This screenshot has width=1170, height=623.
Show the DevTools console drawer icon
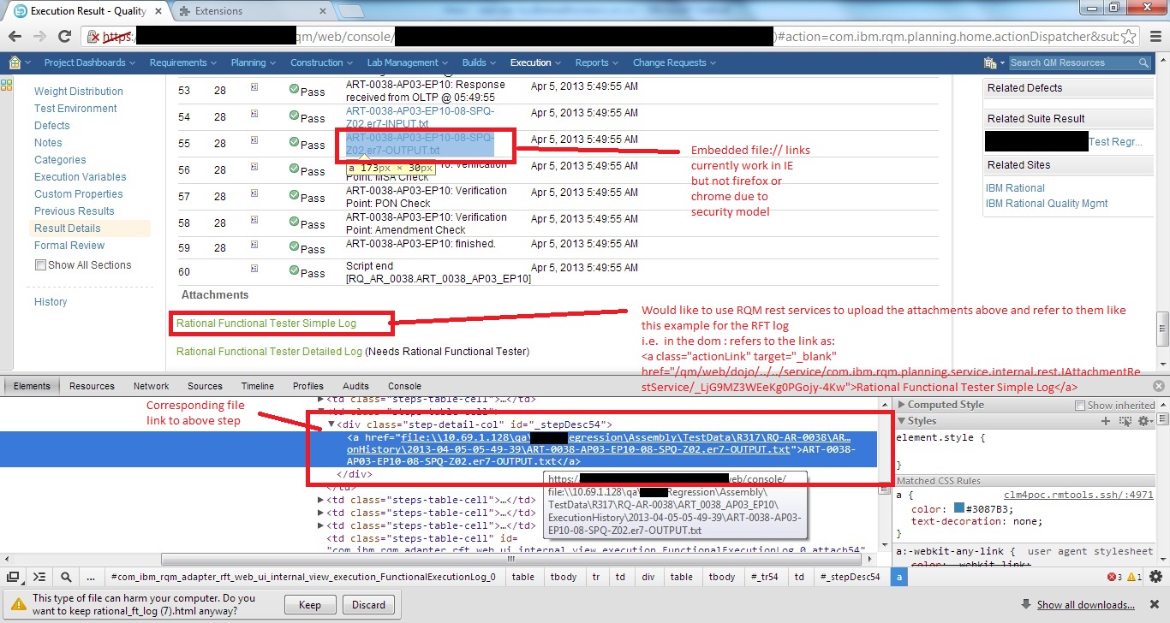[x=39, y=577]
